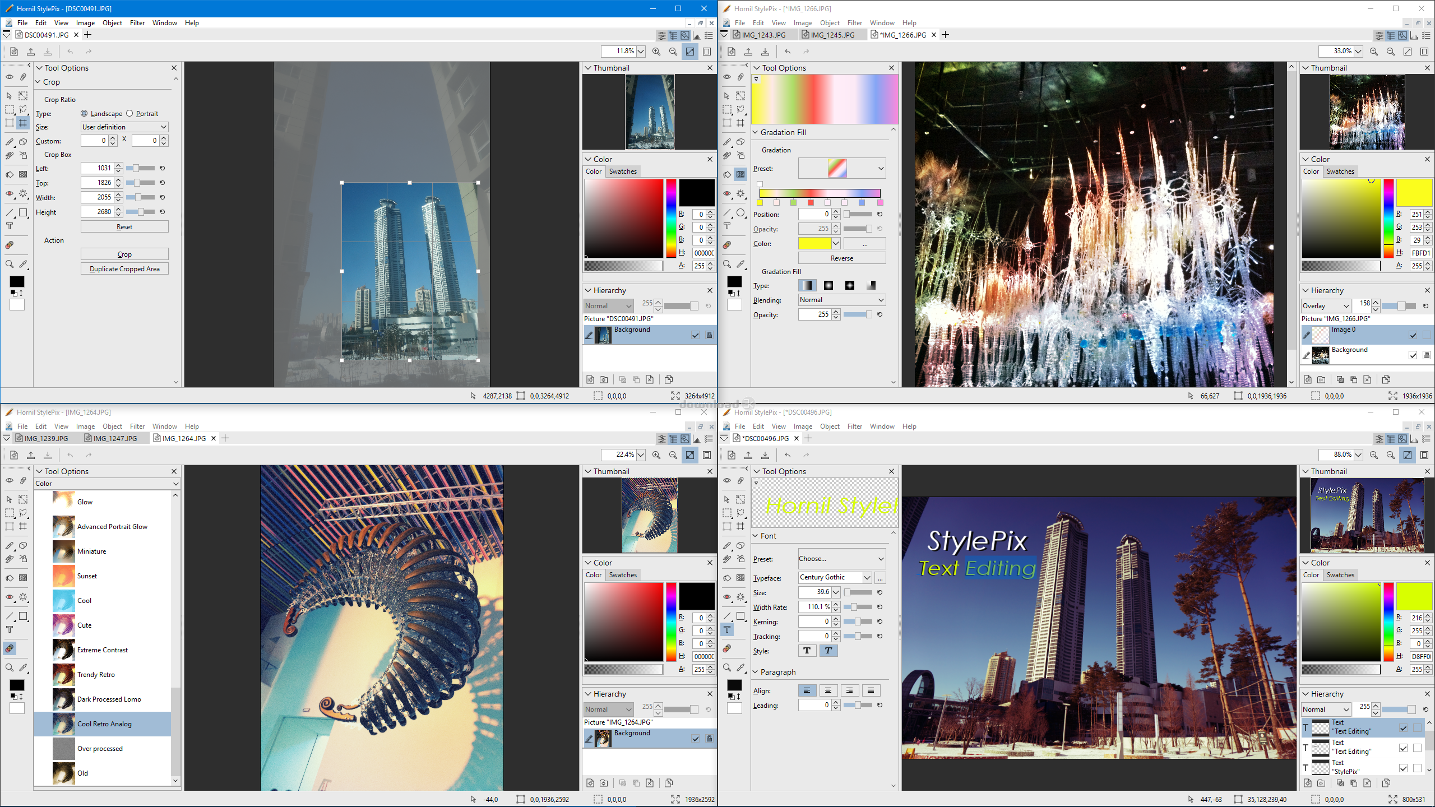The height and width of the screenshot is (807, 1435).
Task: Click undo arrow in IMG_1266.JPG window toolbar
Action: 788,52
